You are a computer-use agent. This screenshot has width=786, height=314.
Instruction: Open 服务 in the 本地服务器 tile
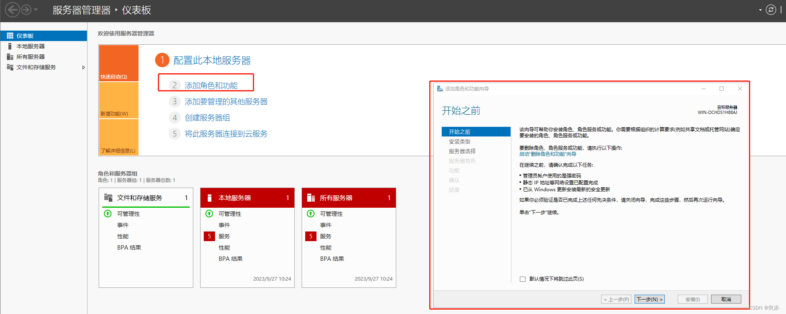click(x=224, y=236)
